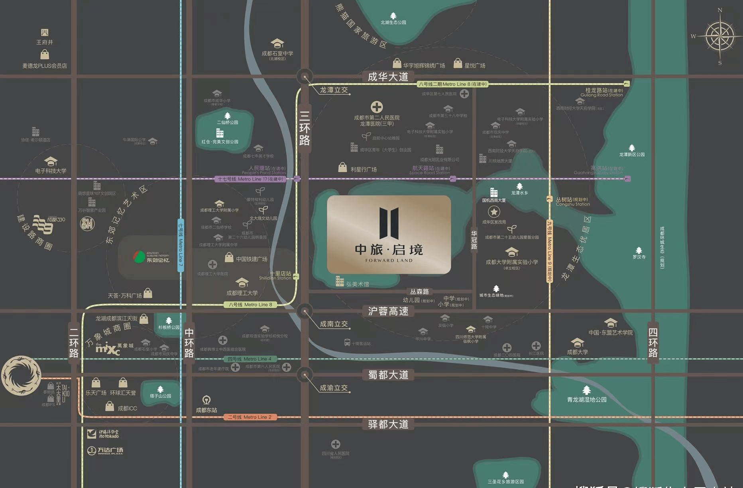Screen dimensions: 743x488
Task: Click the 中国·东盟艺术学院 graduation cap icon
Action: coord(611,323)
